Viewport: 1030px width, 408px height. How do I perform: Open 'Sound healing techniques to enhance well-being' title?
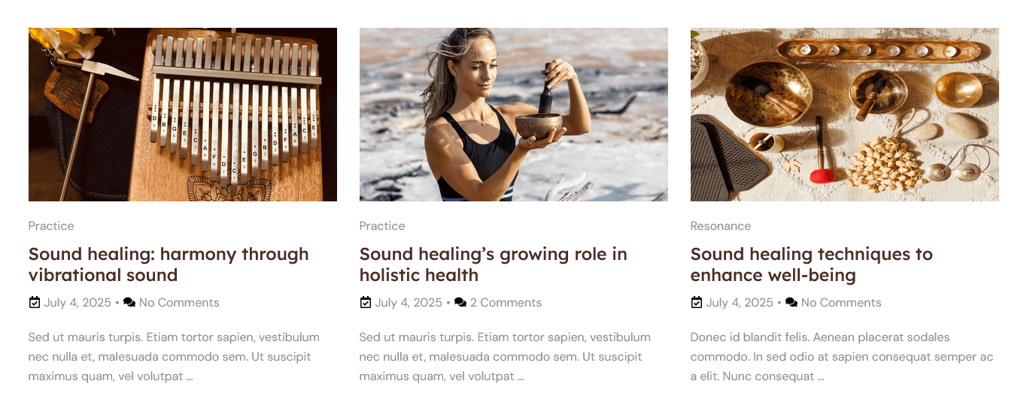coord(812,264)
